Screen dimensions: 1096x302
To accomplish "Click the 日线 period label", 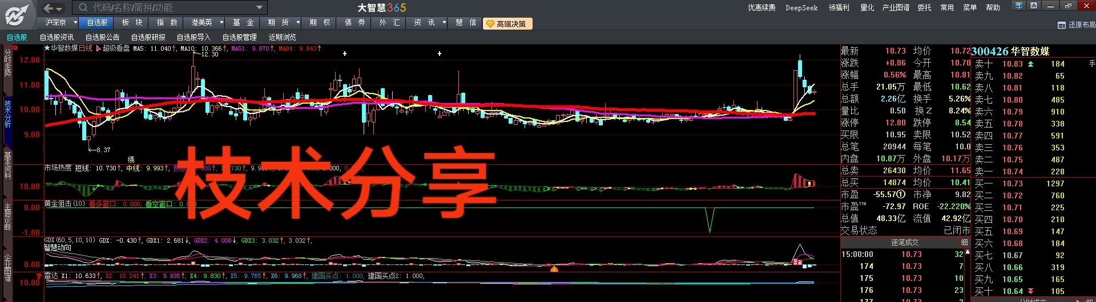I will (85, 48).
